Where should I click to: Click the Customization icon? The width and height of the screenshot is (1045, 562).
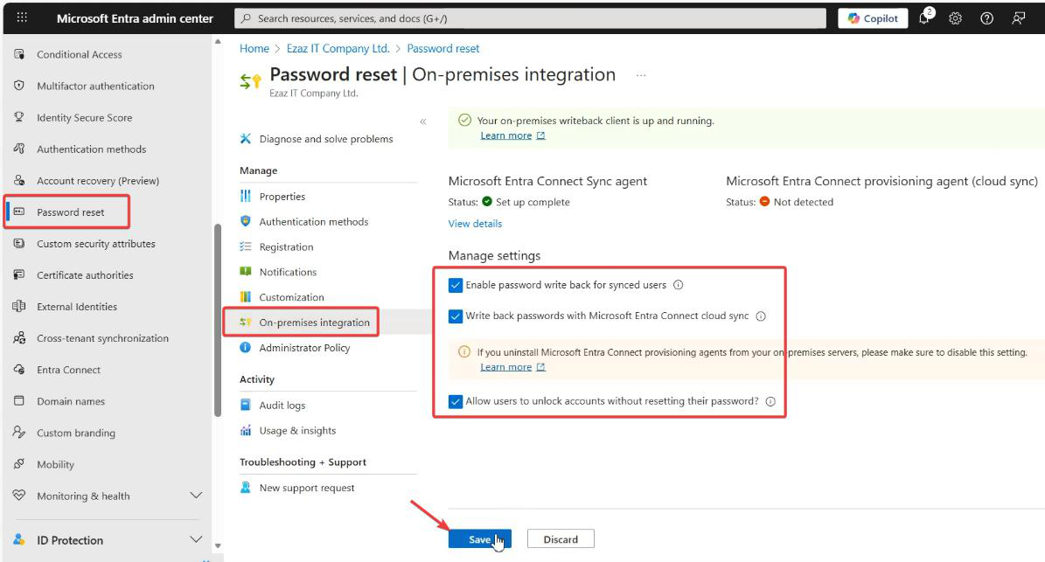[245, 297]
